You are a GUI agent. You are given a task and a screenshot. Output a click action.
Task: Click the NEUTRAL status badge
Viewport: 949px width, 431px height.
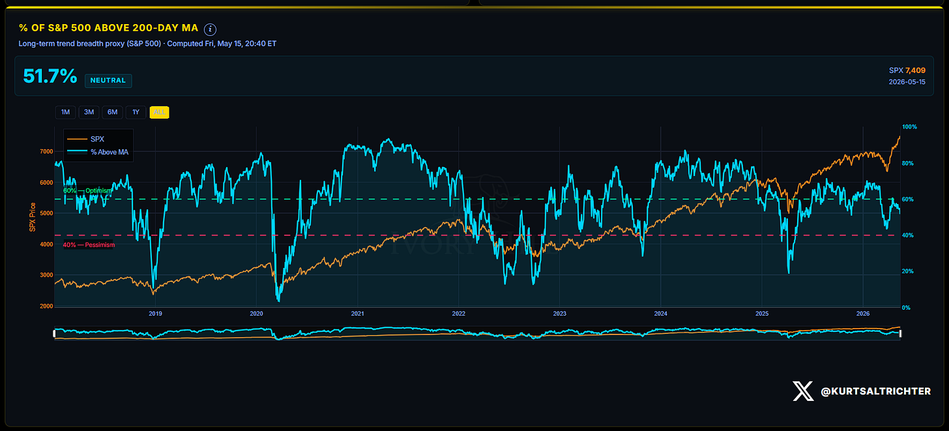click(x=108, y=81)
